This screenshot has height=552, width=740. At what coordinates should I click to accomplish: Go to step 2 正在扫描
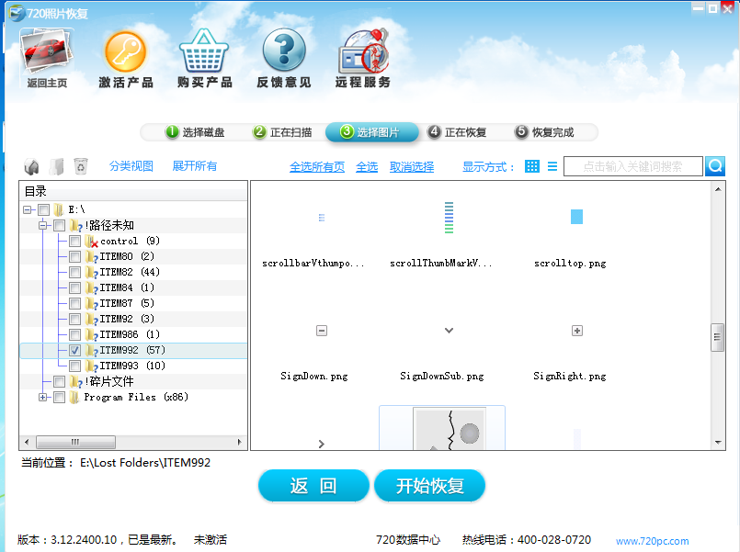point(282,132)
